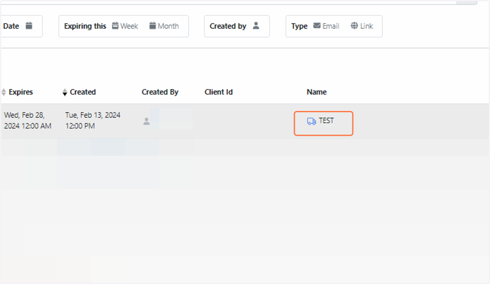Click the Created by filter label
Screen dimensions: 490x284
(x=228, y=26)
